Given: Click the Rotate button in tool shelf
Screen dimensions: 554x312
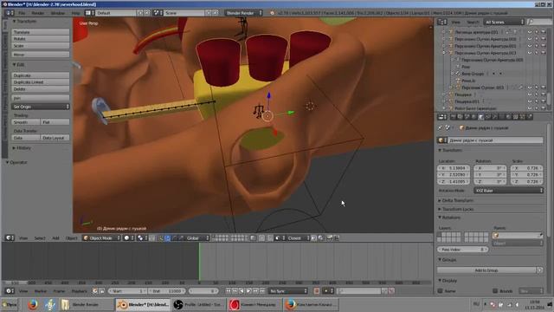Looking at the screenshot, I should (41, 39).
